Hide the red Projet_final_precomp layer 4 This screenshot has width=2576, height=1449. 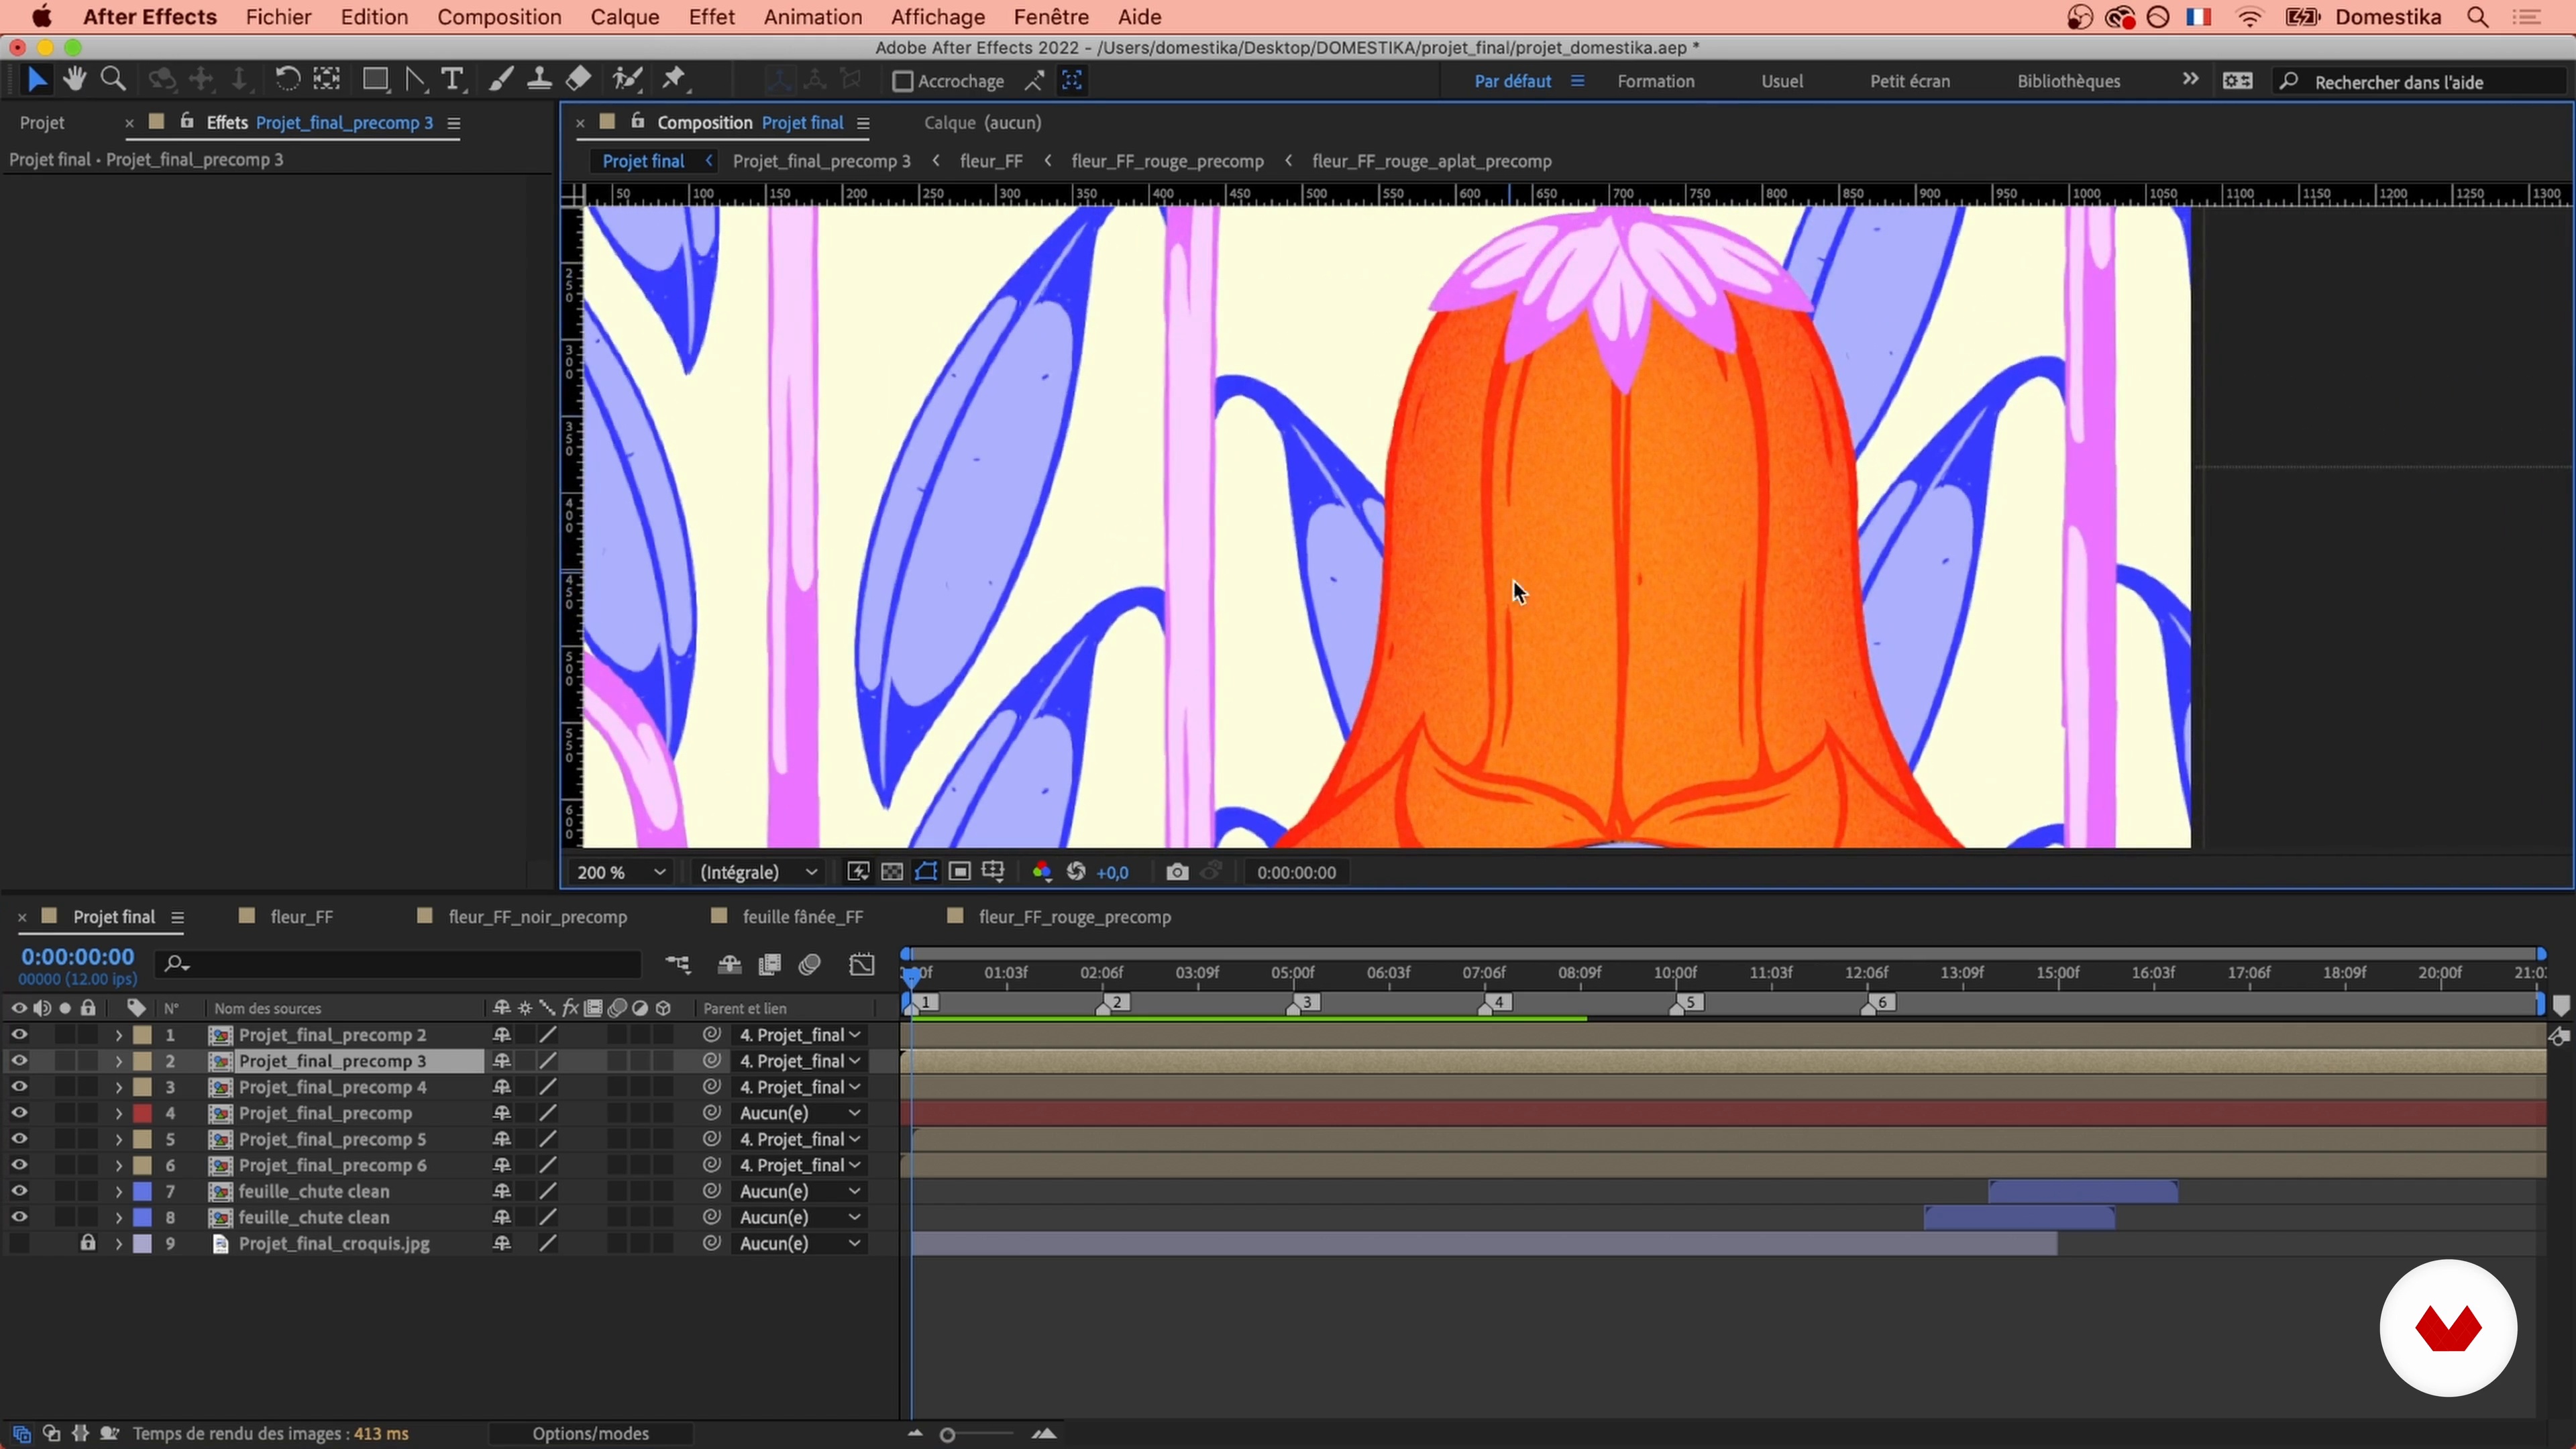click(x=19, y=1113)
